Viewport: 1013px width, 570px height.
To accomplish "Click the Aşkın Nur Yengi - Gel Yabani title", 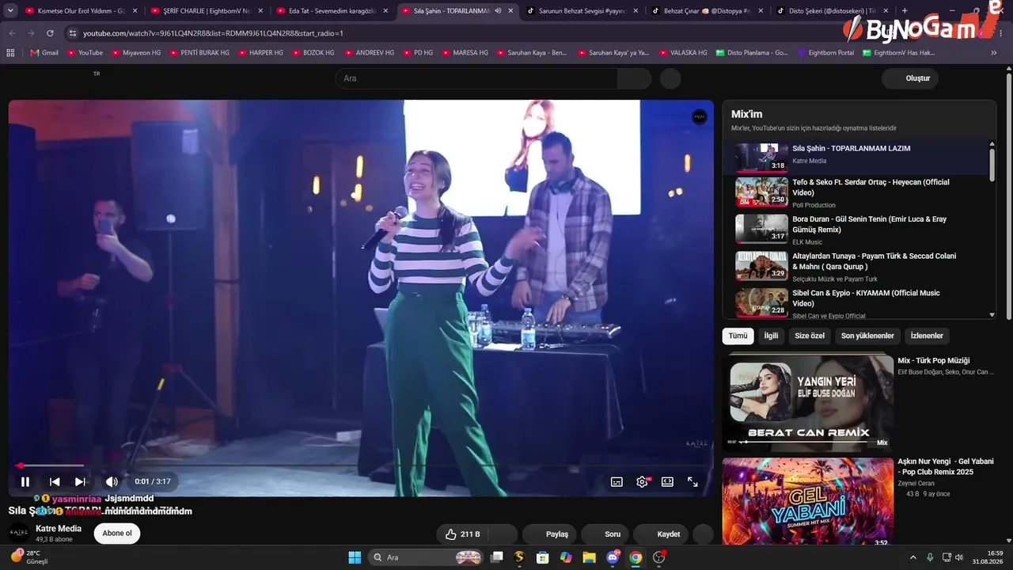I will click(946, 466).
